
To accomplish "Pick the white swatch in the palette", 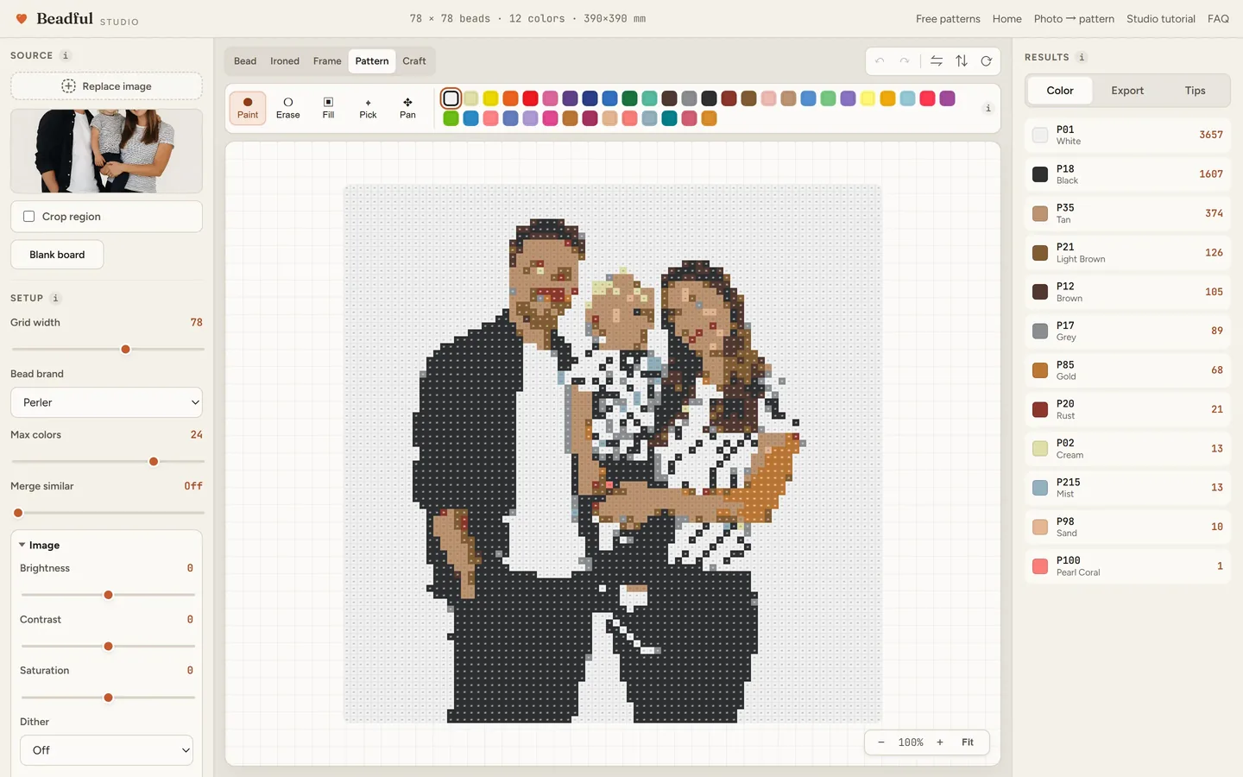I will click(451, 98).
